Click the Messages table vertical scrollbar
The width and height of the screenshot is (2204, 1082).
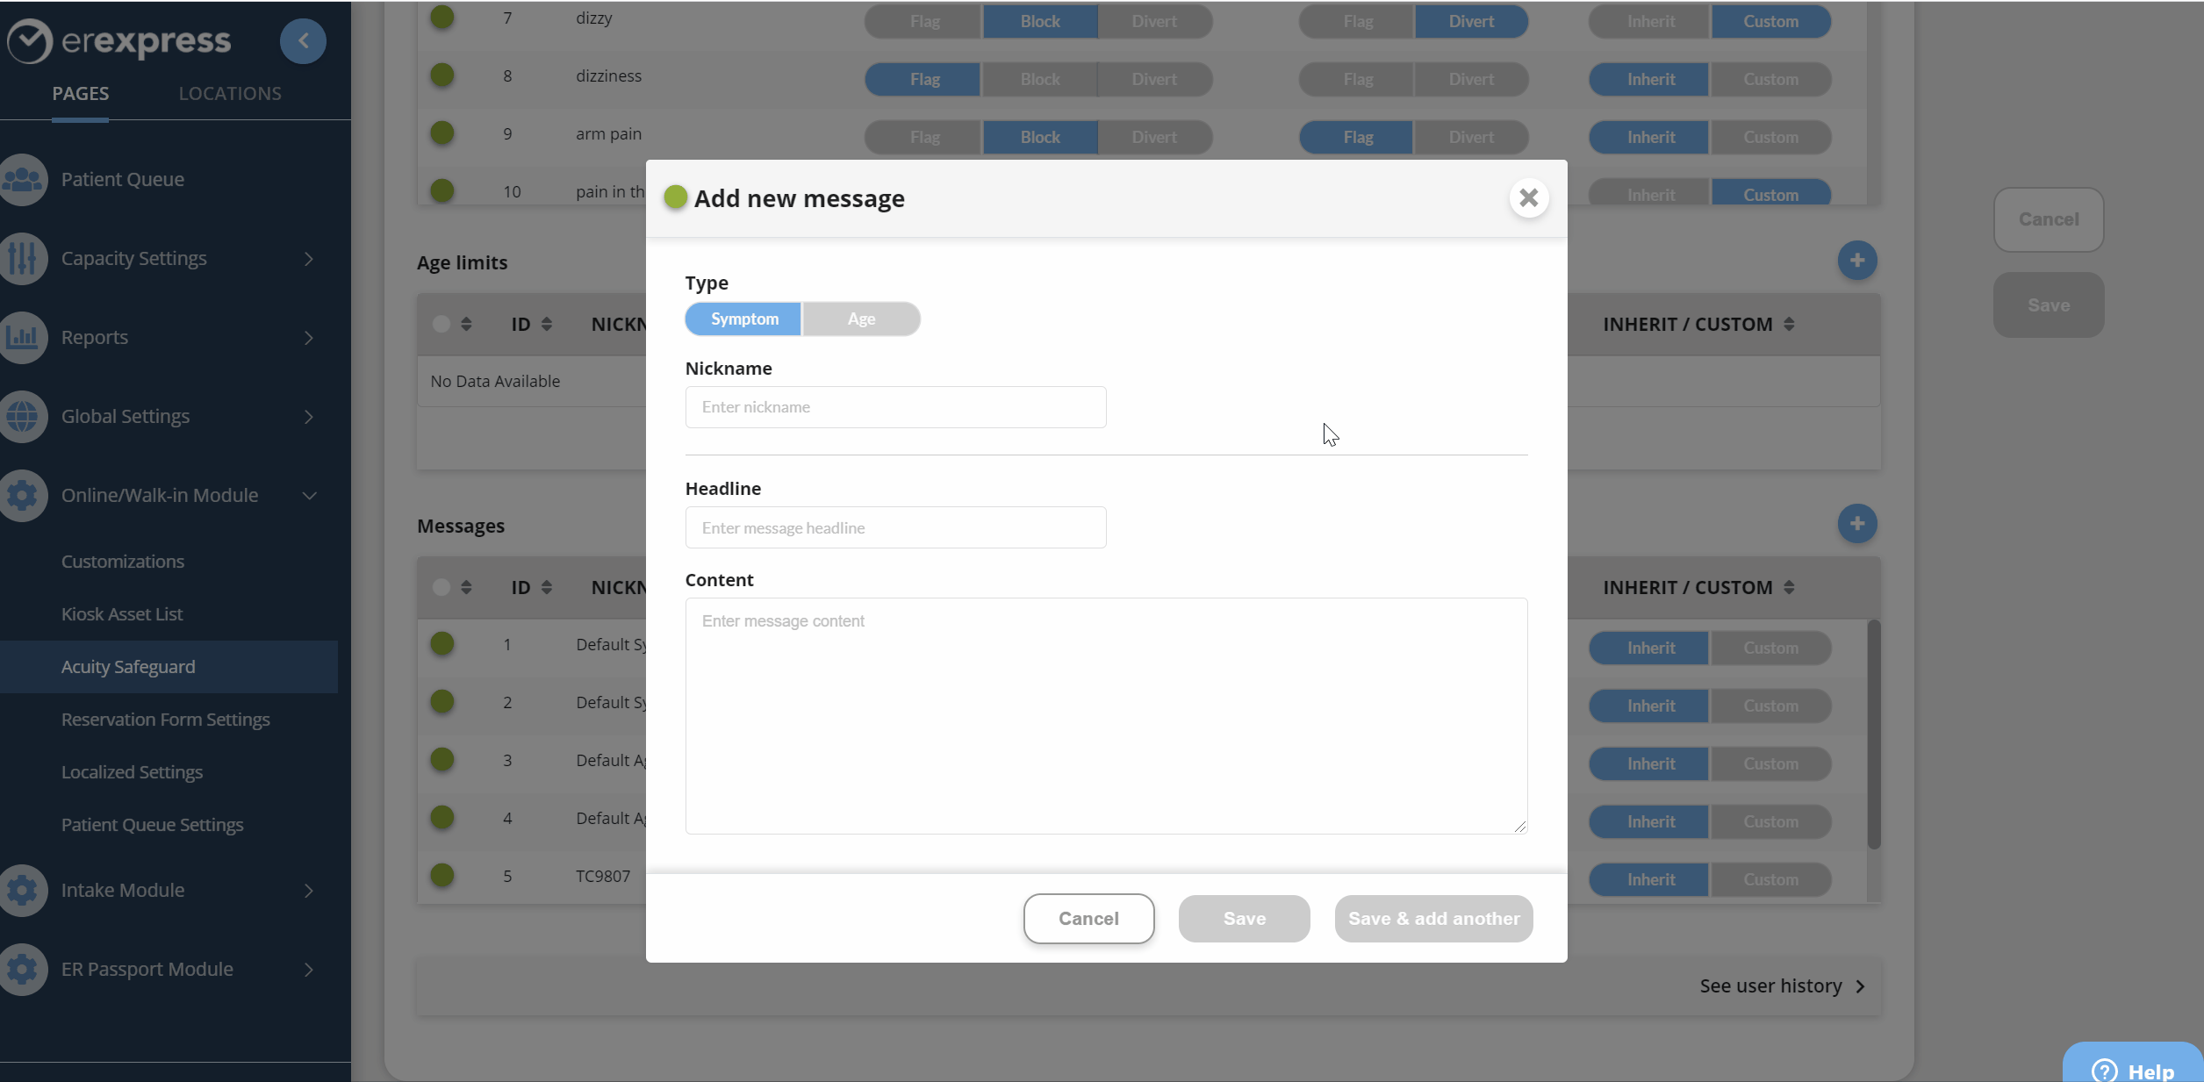click(1874, 734)
